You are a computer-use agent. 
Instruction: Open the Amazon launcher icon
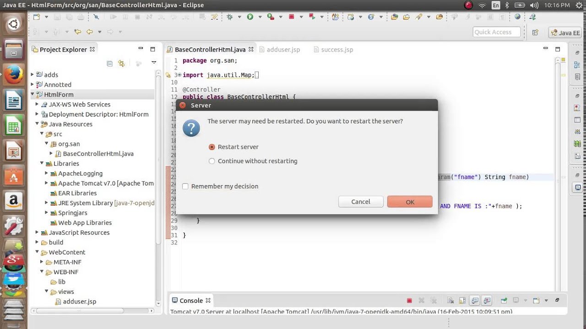click(13, 201)
